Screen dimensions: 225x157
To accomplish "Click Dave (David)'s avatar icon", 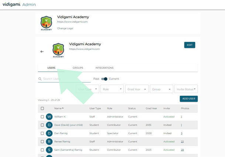I will tap(49, 125).
